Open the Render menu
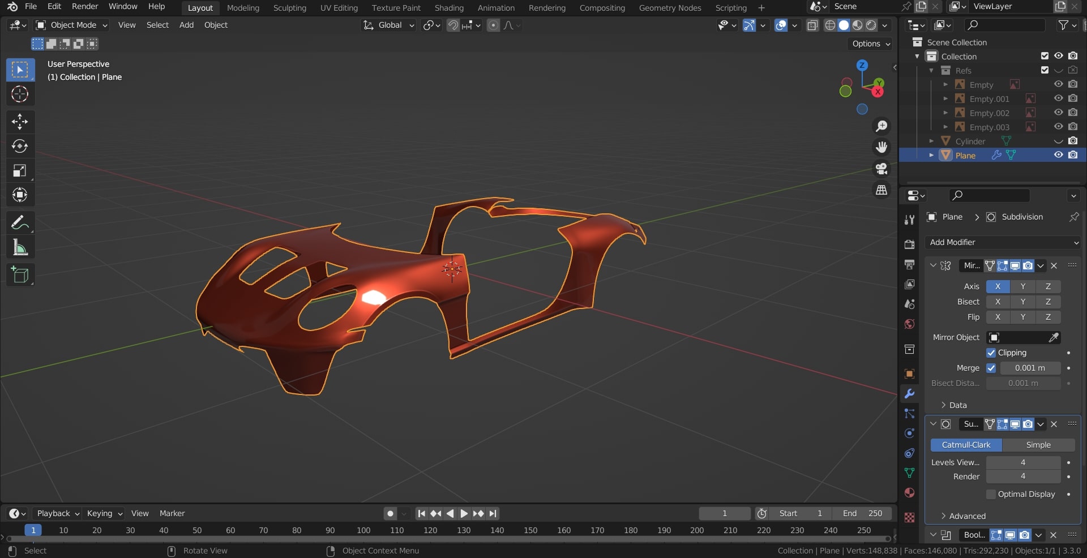The width and height of the screenshot is (1087, 558). tap(85, 6)
